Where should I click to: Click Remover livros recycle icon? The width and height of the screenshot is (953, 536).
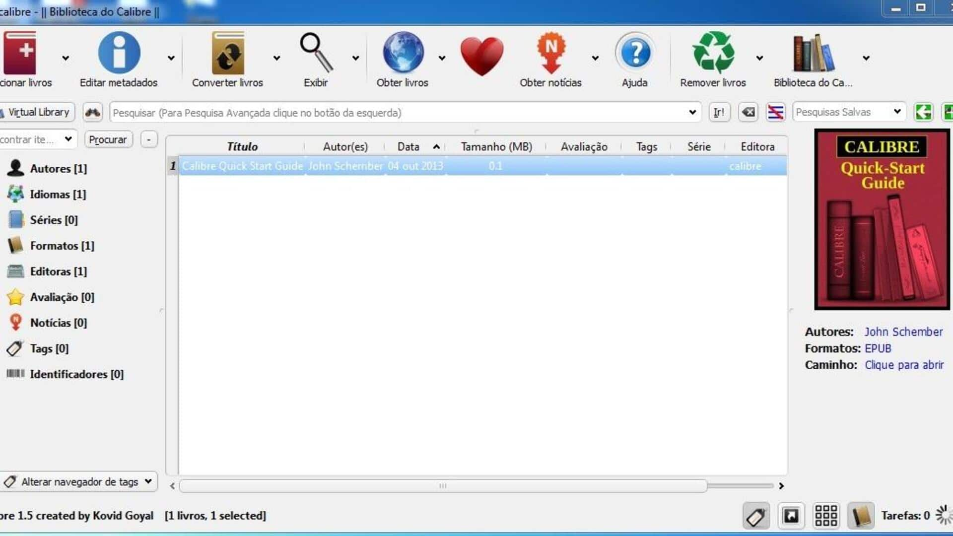pyautogui.click(x=713, y=53)
